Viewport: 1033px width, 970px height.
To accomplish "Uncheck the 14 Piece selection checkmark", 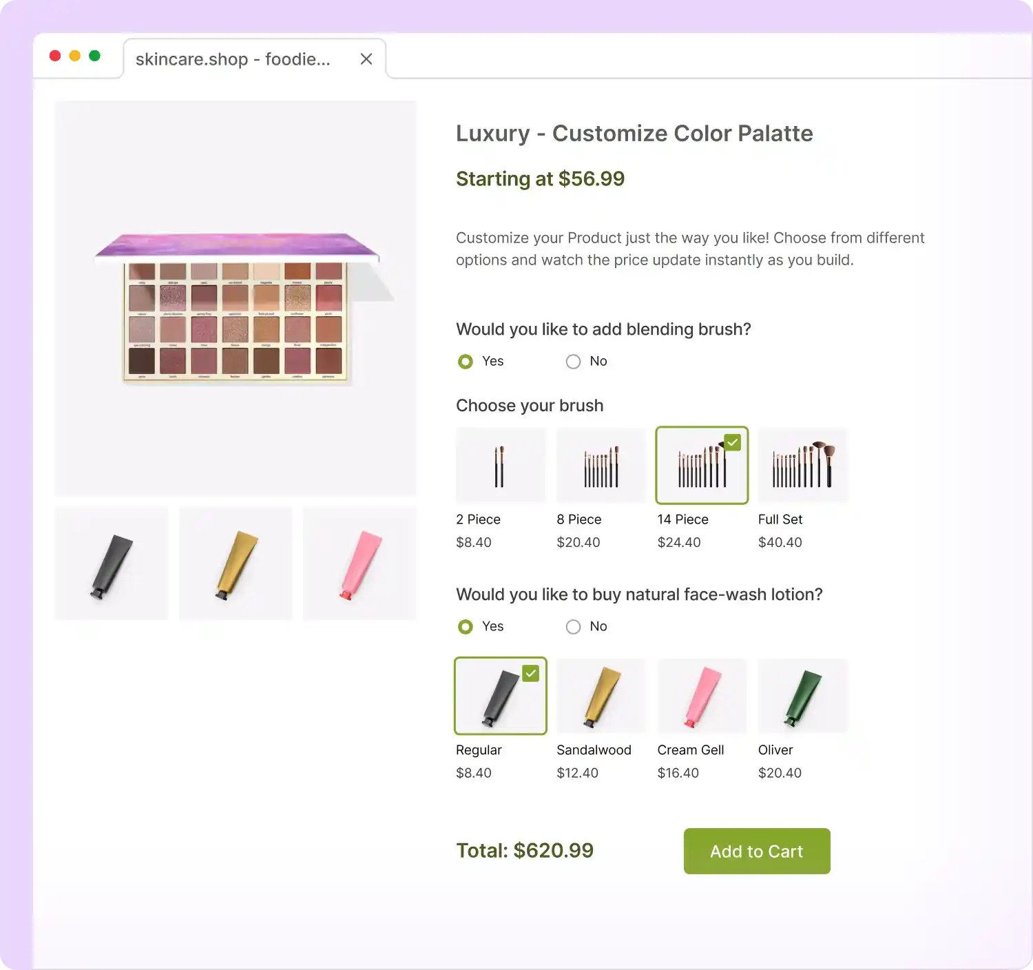I will tap(733, 442).
